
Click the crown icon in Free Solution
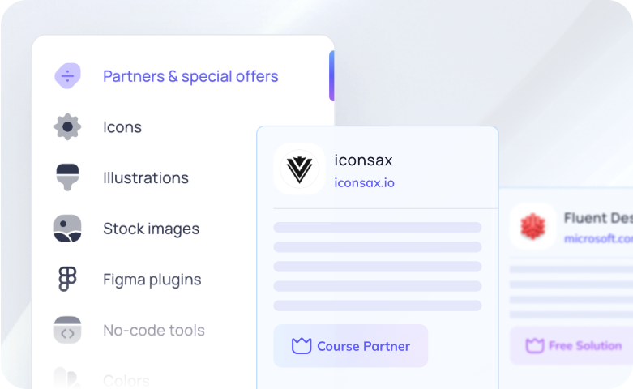534,345
